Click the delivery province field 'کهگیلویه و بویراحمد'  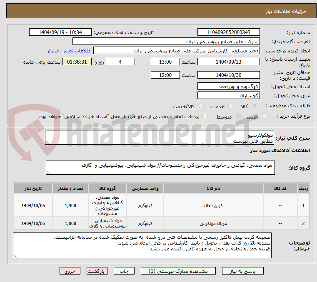228,87
